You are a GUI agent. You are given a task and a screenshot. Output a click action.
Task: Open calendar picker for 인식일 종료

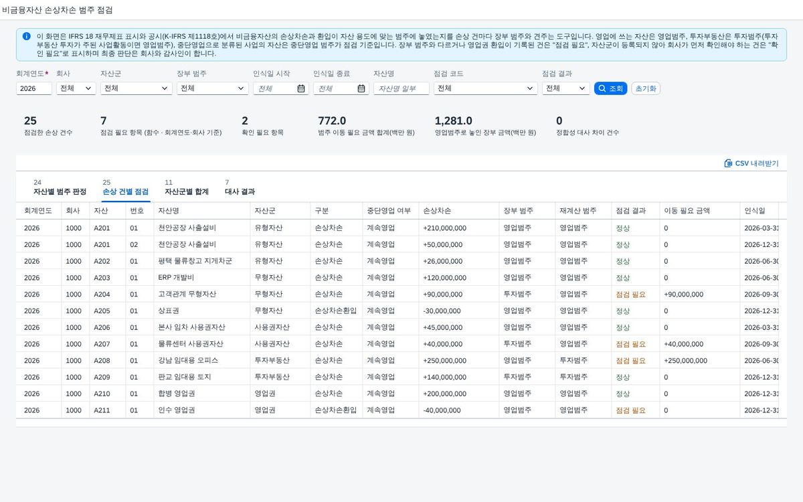361,88
